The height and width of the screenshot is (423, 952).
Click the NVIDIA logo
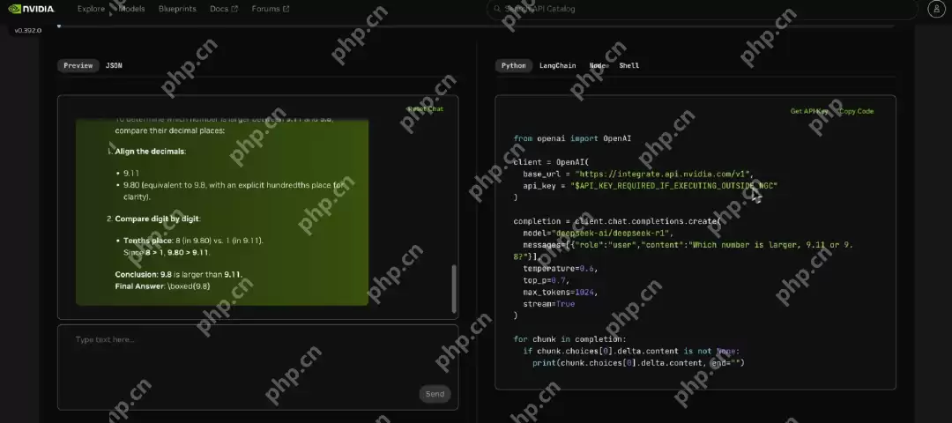coord(31,9)
